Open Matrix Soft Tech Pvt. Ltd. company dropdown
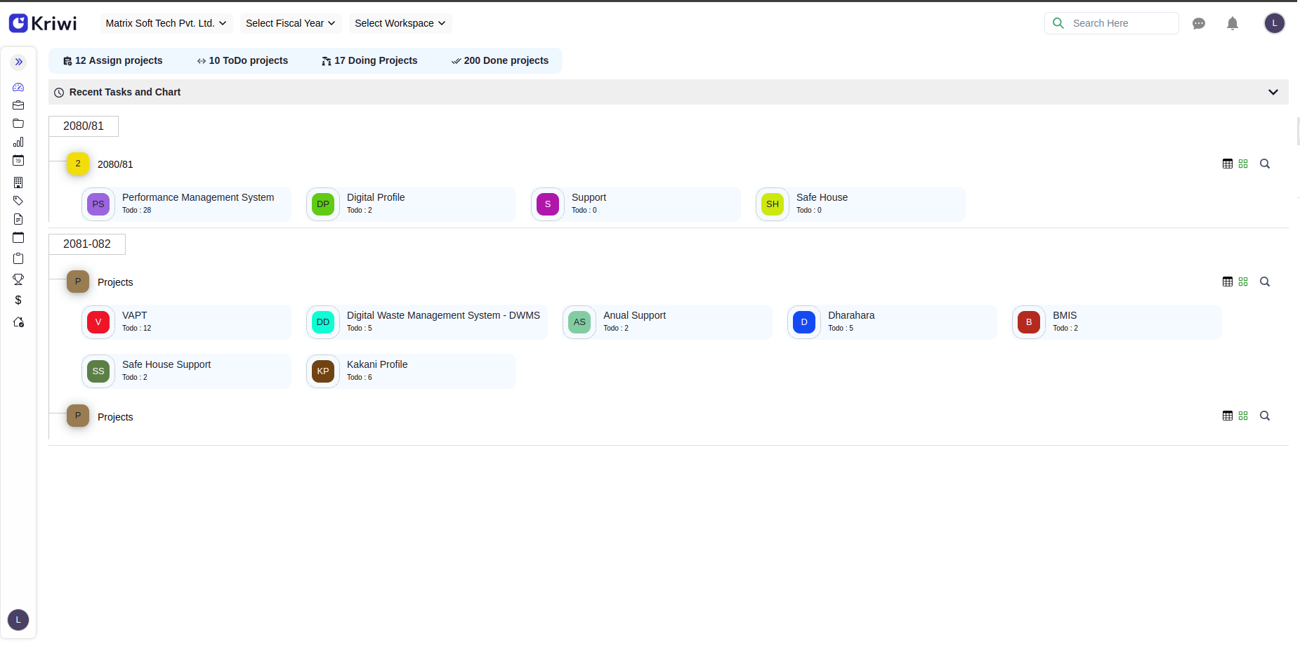 [166, 23]
